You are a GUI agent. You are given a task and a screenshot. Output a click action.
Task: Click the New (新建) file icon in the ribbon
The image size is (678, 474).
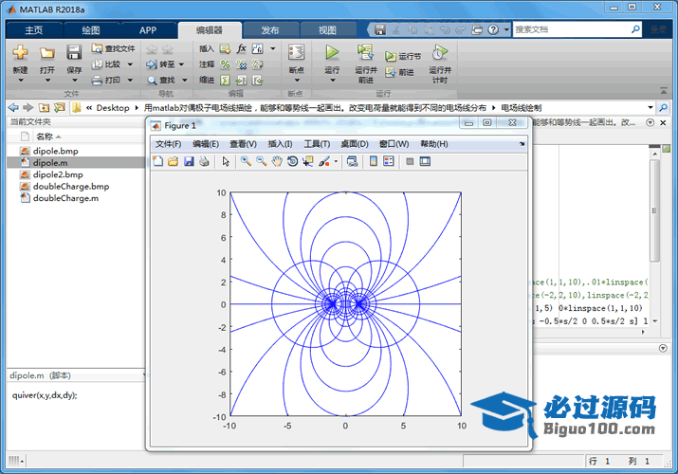click(x=20, y=52)
